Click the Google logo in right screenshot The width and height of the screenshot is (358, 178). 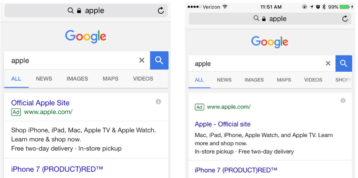[270, 42]
